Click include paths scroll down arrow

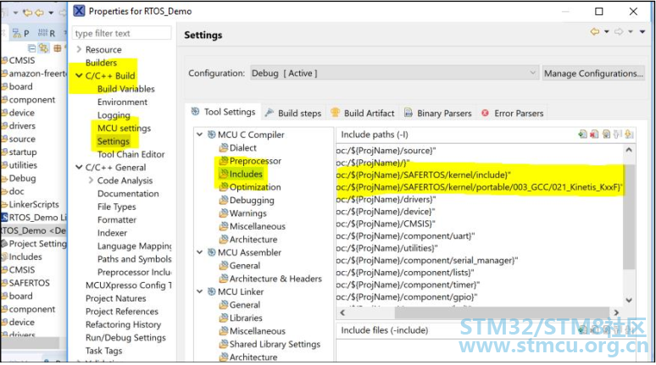(629, 300)
